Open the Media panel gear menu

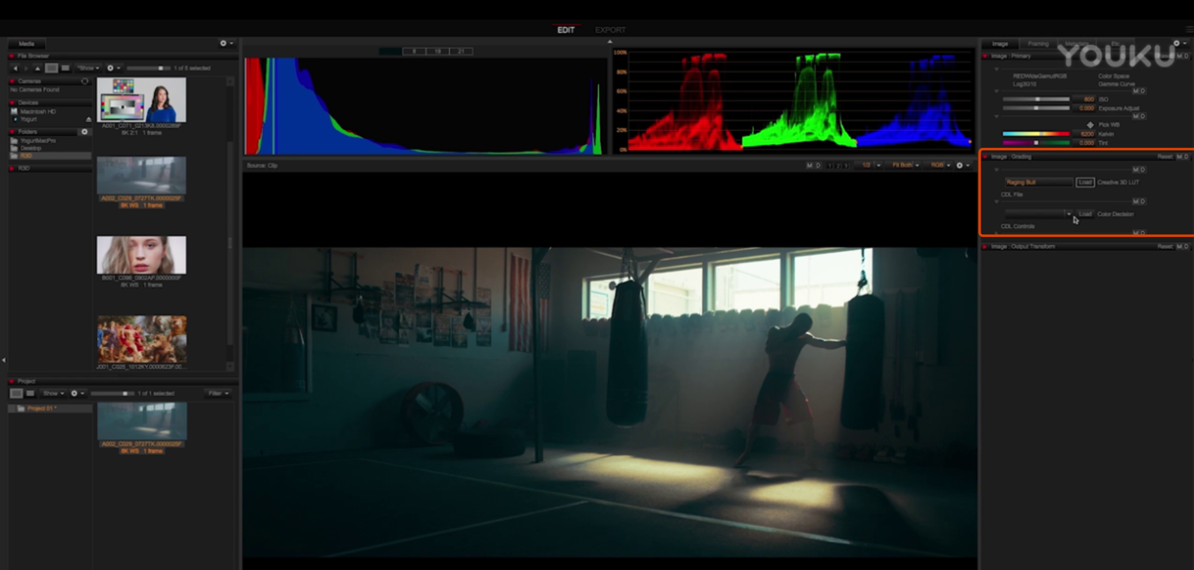[226, 43]
